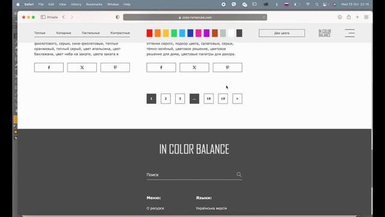Pick the white color swatch
This screenshot has height=217, width=385.
click(231, 33)
